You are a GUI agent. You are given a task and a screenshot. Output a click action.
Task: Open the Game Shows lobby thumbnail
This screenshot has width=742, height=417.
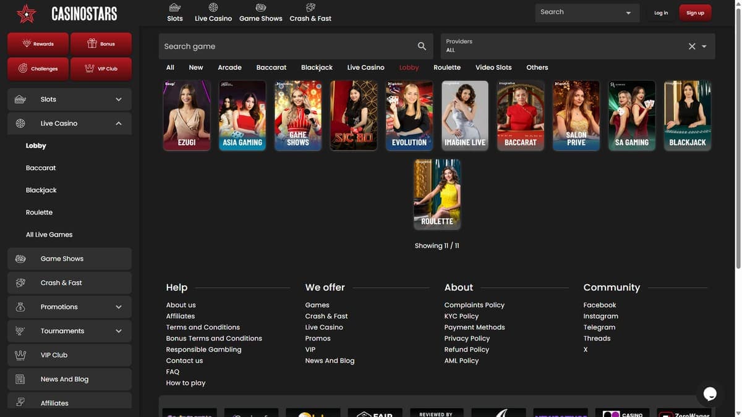click(x=298, y=116)
